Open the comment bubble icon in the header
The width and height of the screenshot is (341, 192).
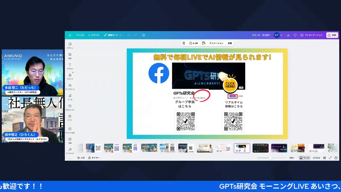[x=295, y=35]
